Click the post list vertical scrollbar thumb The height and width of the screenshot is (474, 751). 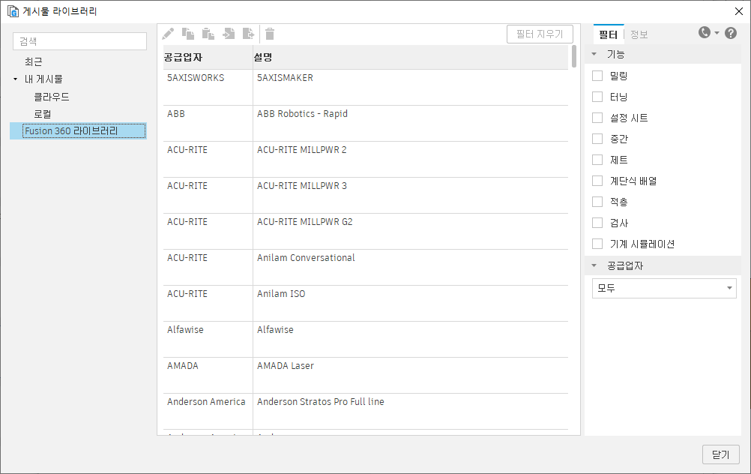point(574,56)
